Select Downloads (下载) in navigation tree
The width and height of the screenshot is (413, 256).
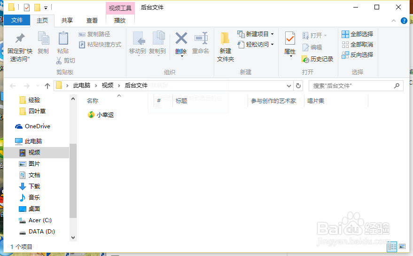(x=30, y=186)
